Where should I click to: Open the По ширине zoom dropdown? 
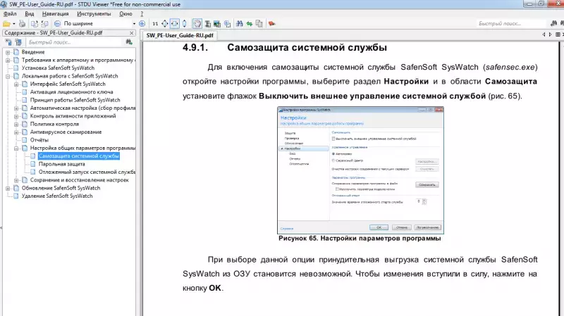134,24
